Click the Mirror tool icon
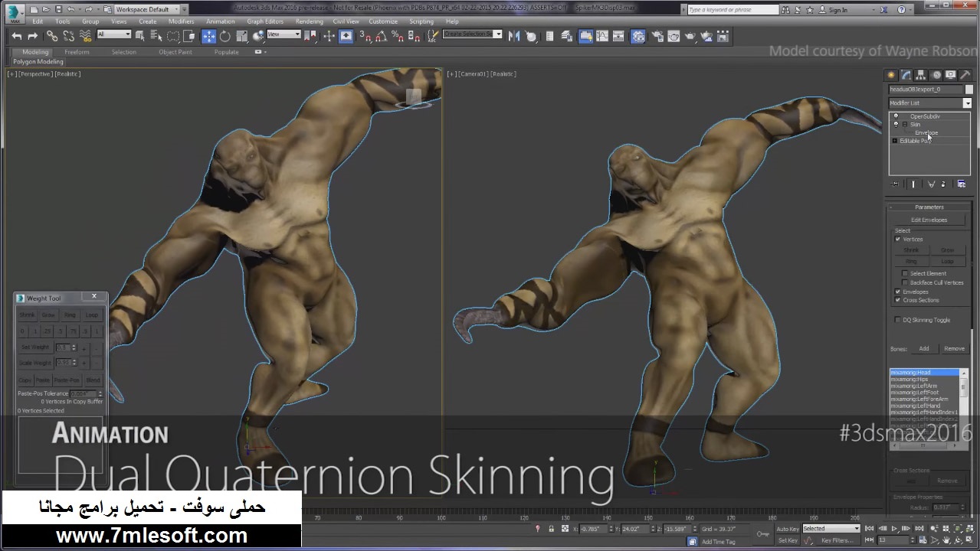The image size is (980, 551). pyautogui.click(x=514, y=36)
